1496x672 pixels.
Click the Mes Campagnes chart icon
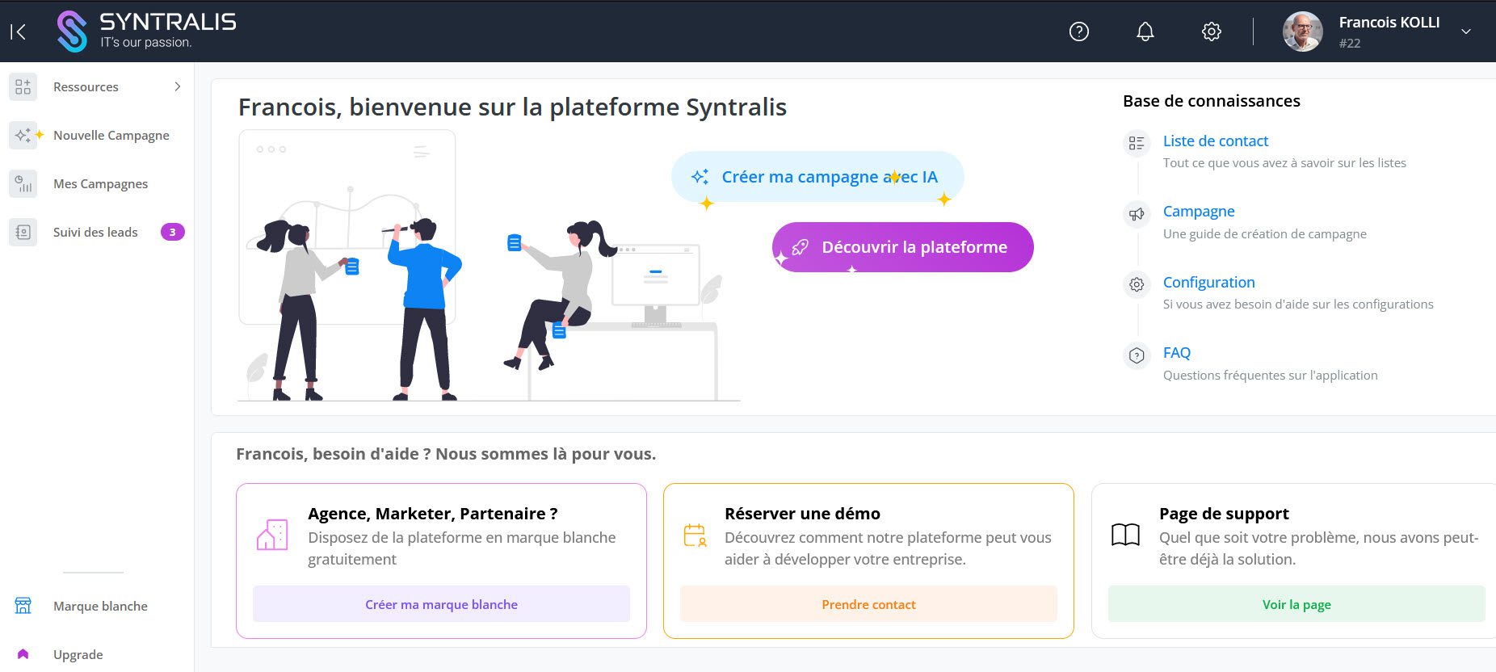23,183
